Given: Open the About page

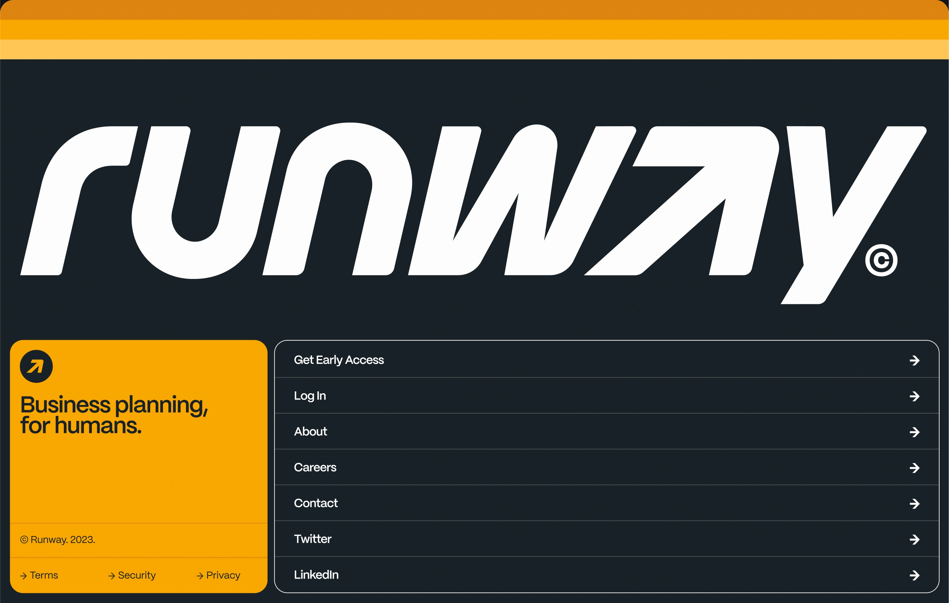Looking at the screenshot, I should tap(310, 432).
